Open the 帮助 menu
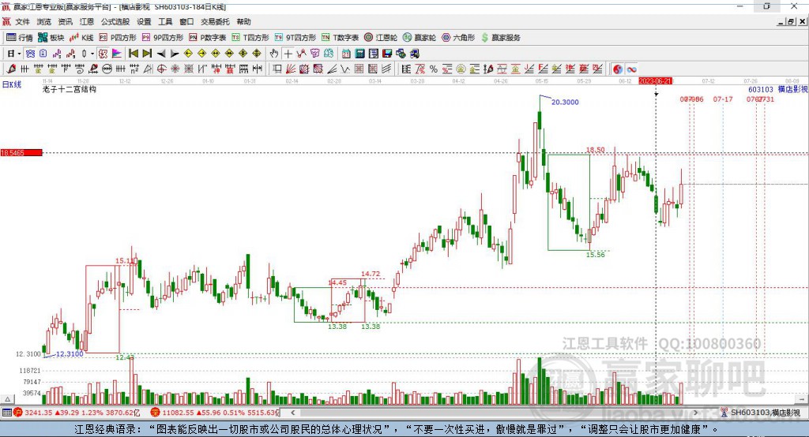The width and height of the screenshot is (809, 437). [x=243, y=21]
